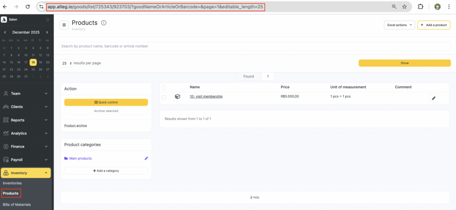Go to previous month in calendar

pyautogui.click(x=5, y=32)
